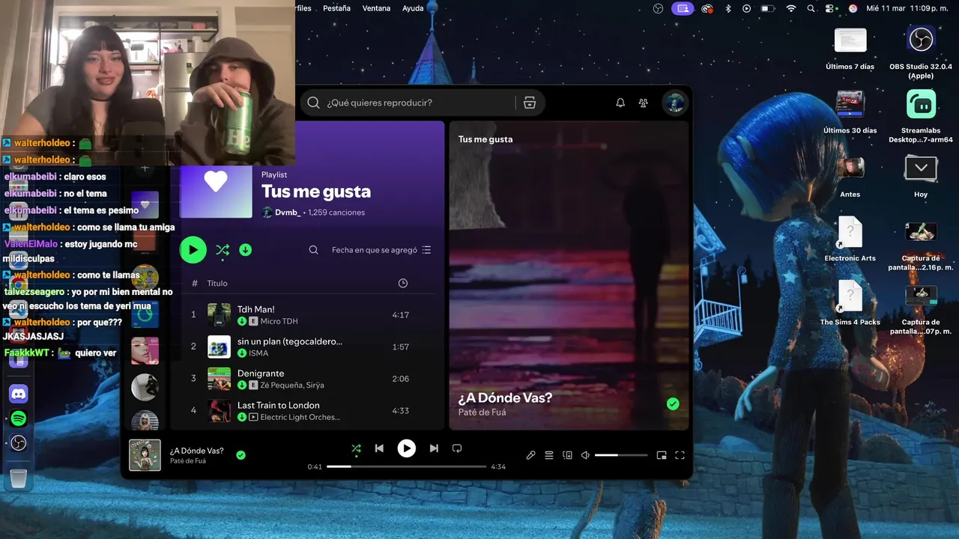Open the miniplayer icon

[662, 455]
